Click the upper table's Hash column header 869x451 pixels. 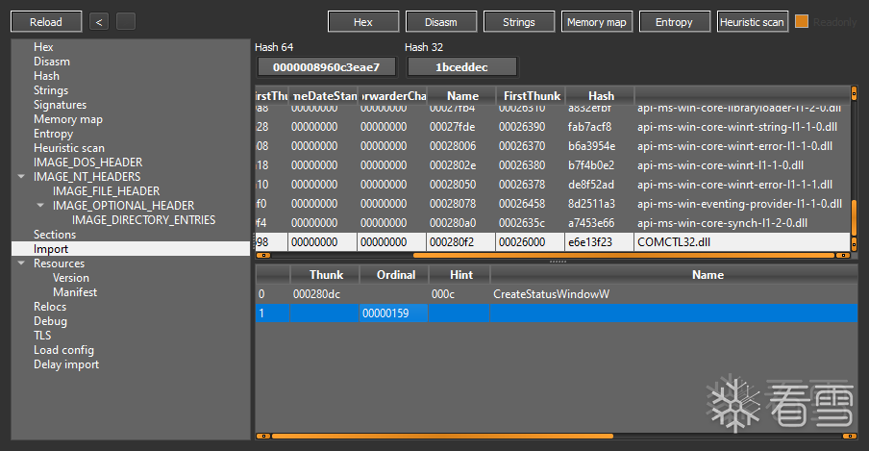coord(600,96)
